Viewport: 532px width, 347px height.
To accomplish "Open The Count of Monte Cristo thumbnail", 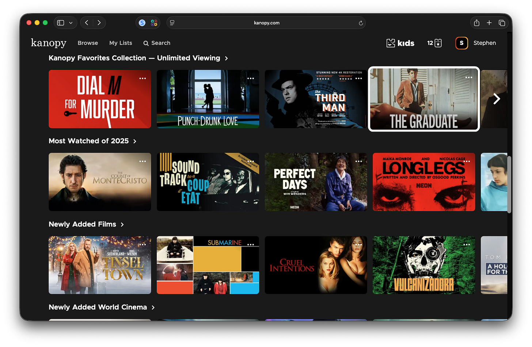I will (100, 182).
